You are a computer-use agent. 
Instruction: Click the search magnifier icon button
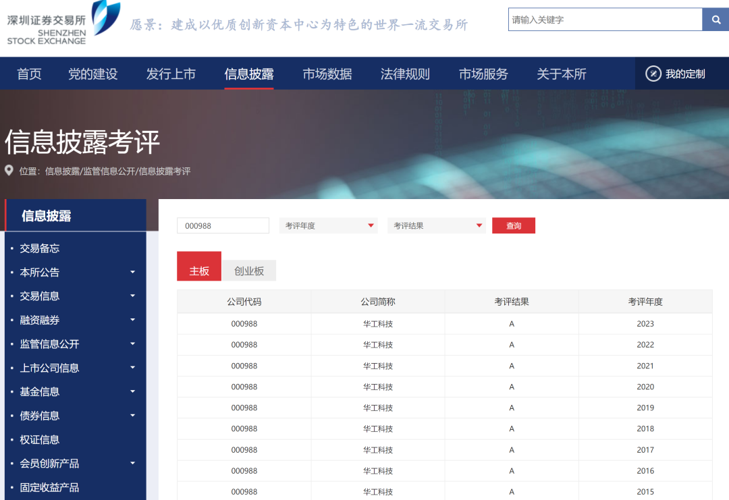(715, 20)
